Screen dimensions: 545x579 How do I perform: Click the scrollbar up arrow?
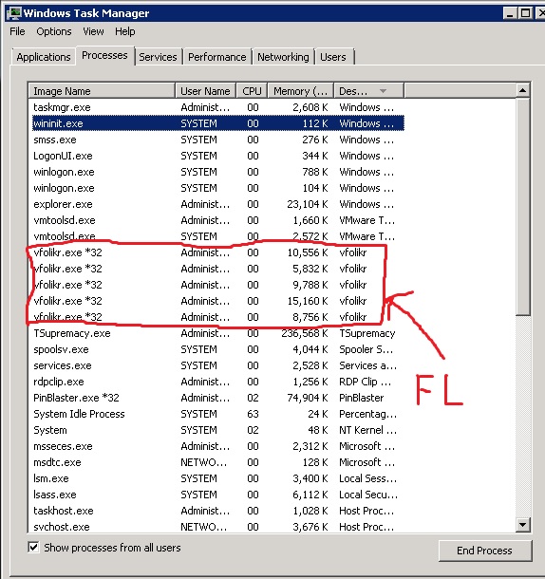[x=522, y=90]
